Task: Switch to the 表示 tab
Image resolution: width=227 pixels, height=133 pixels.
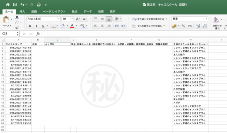Action: pos(112,11)
